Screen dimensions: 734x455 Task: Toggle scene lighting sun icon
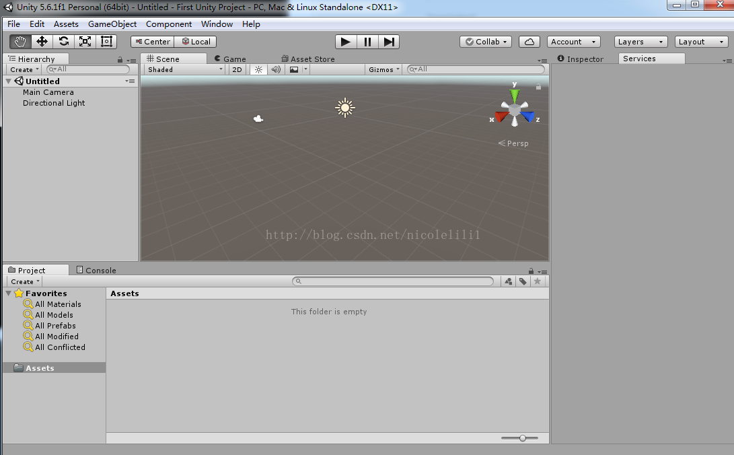(x=258, y=69)
